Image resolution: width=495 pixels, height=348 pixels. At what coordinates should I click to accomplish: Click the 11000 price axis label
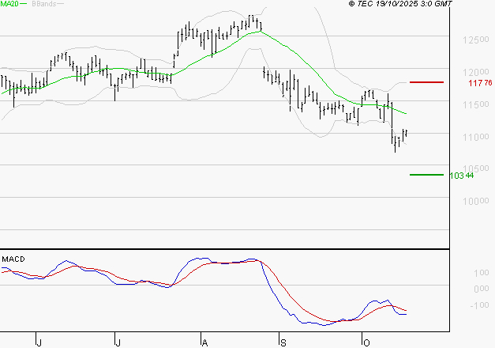476,138
